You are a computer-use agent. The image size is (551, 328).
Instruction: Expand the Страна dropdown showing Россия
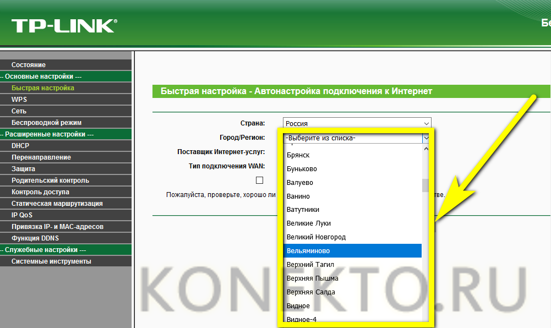point(357,123)
